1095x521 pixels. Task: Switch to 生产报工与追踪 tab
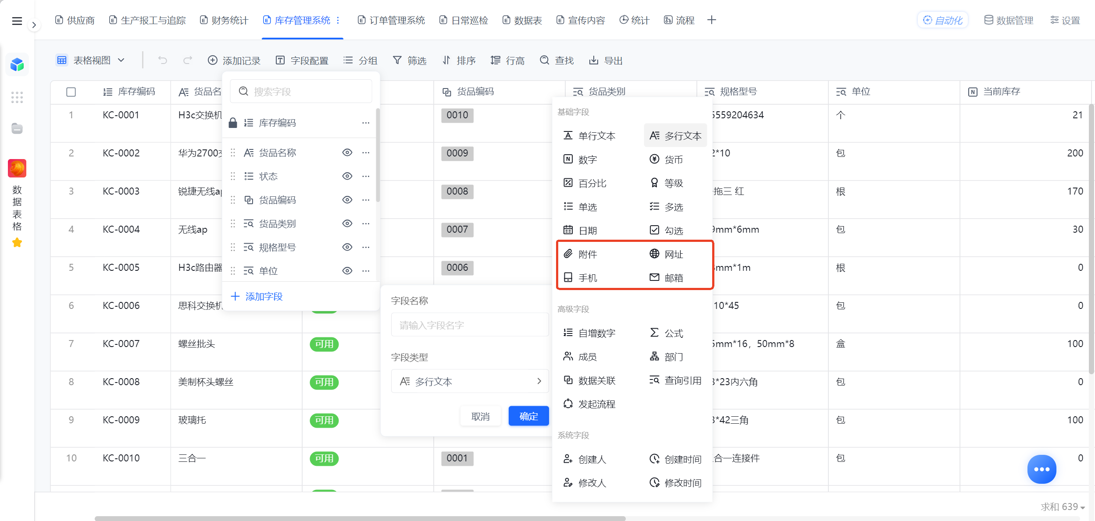[148, 20]
